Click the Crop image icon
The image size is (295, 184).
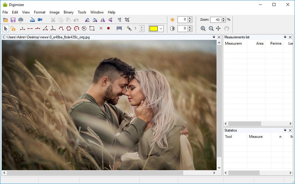127,20
